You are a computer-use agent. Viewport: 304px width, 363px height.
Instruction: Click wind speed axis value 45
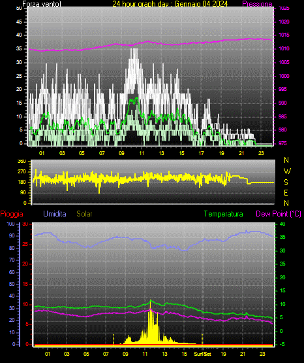[19, 22]
